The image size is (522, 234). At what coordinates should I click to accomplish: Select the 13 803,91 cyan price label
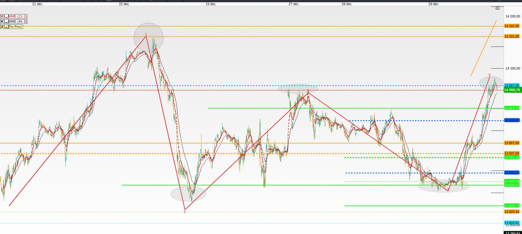pos(512,223)
